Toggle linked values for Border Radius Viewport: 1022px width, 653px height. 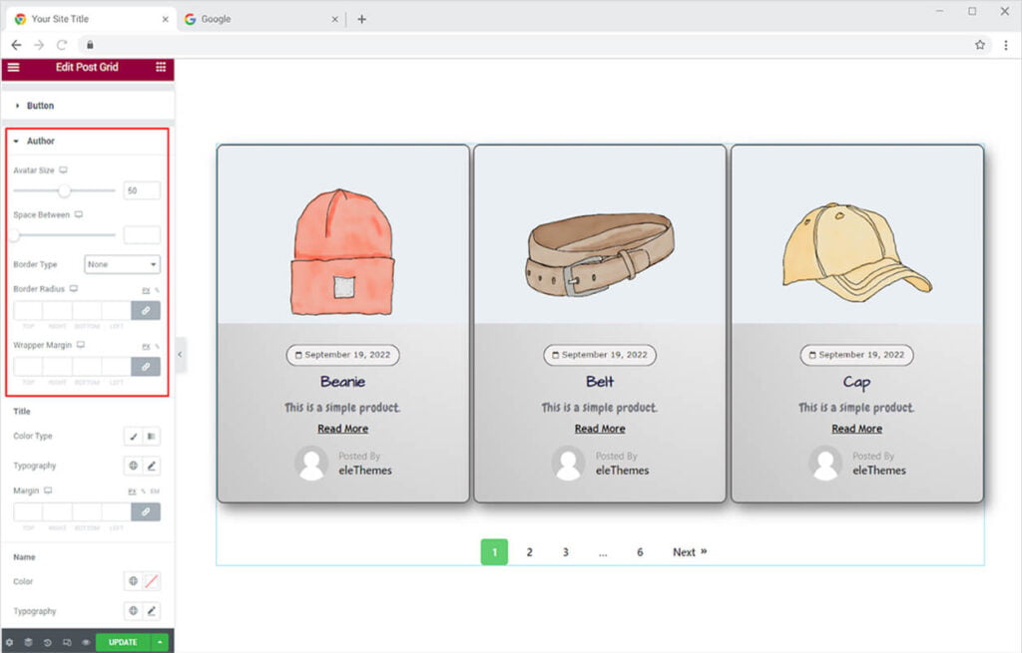click(x=146, y=311)
